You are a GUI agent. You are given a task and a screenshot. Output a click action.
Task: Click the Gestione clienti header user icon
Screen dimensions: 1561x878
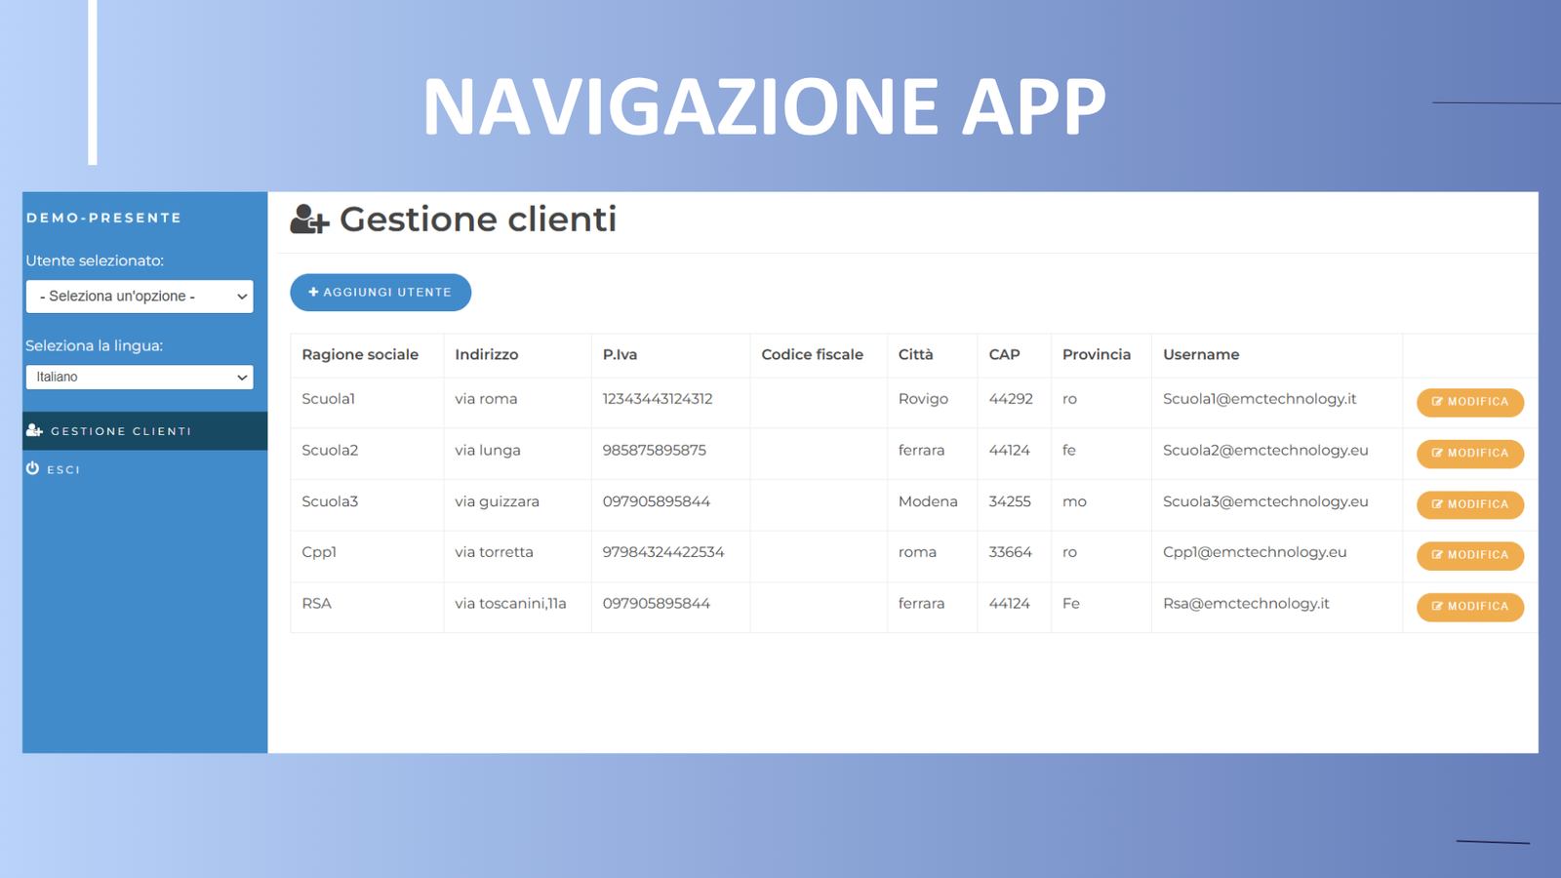309,219
